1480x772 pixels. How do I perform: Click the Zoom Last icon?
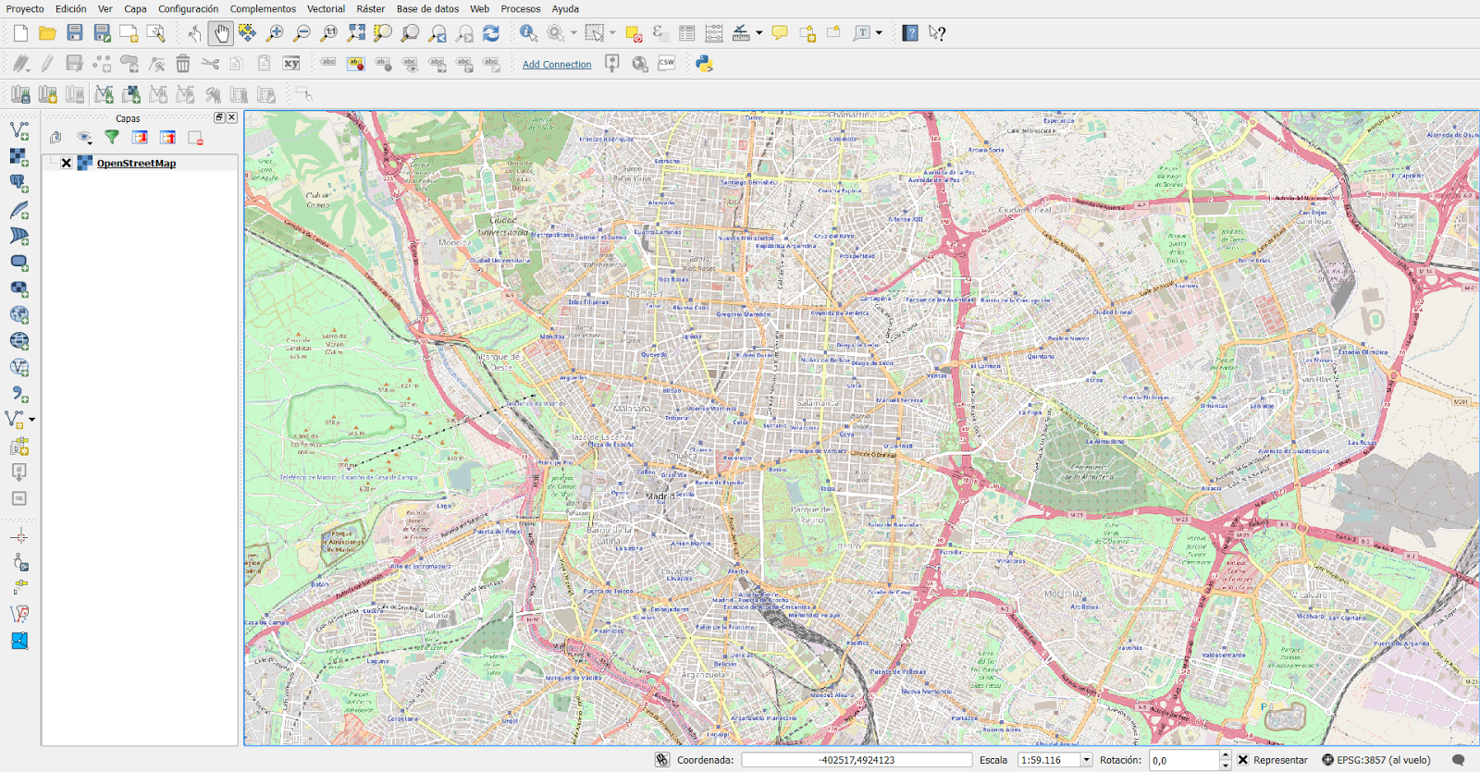pos(438,33)
